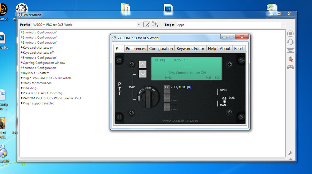Open the Preferences tab
Screen dimensions: 312x174
coord(135,49)
